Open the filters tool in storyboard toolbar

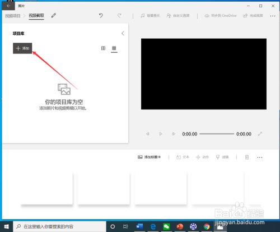click(222, 157)
